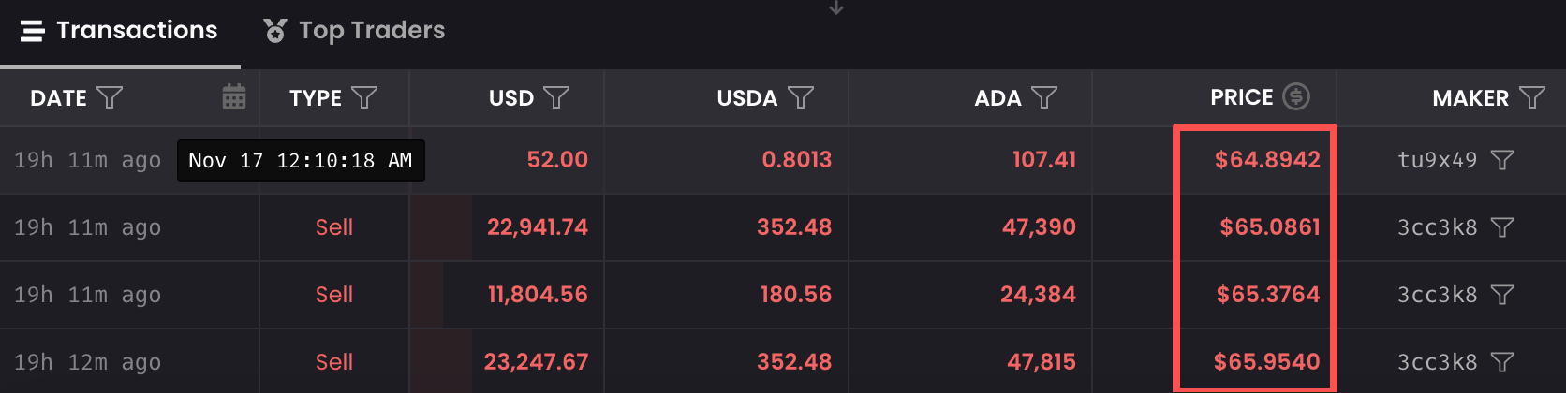Screen dimensions: 1566x393
Task: Click the PRICE column header
Action: [x=1241, y=97]
